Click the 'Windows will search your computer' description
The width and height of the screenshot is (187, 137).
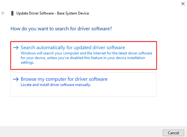(86, 53)
